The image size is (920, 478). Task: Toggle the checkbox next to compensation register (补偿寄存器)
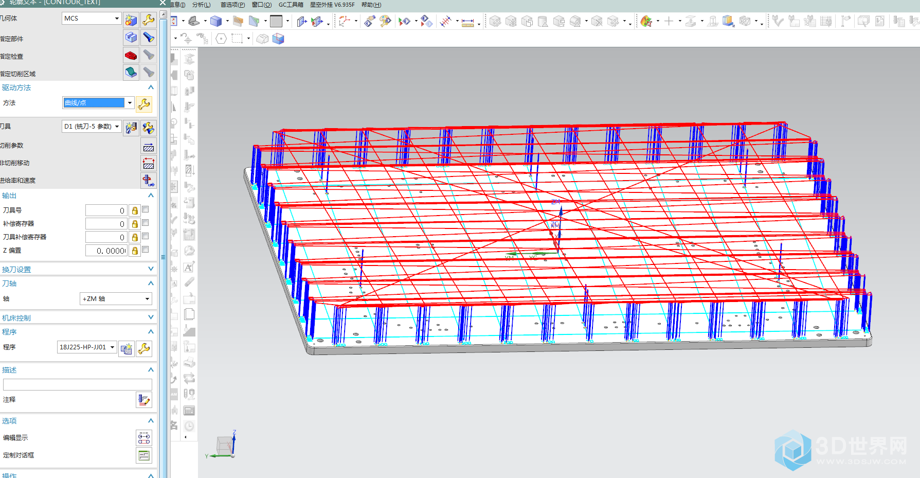[x=146, y=223]
